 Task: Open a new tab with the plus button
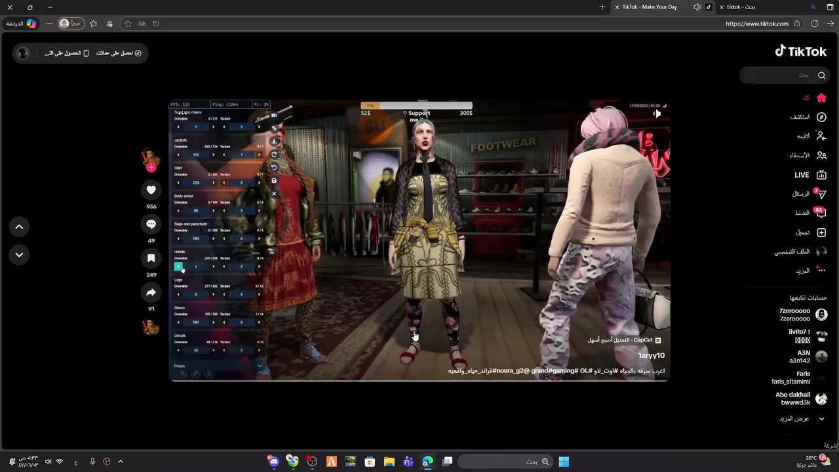[602, 7]
